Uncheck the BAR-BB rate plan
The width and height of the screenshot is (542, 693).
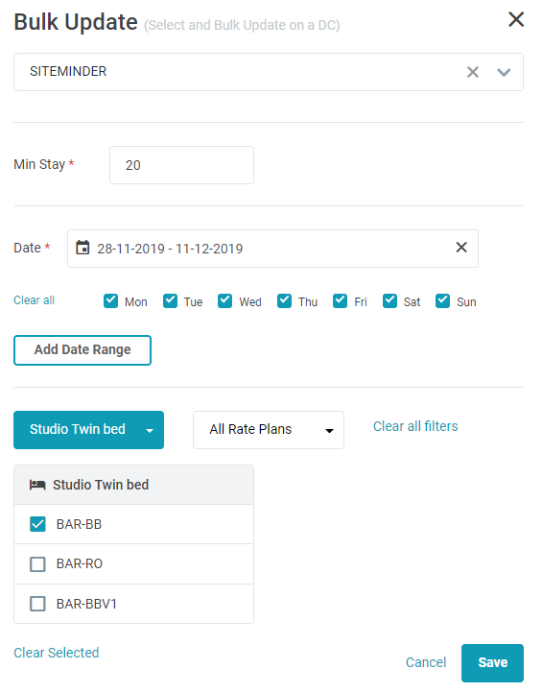[x=37, y=524]
